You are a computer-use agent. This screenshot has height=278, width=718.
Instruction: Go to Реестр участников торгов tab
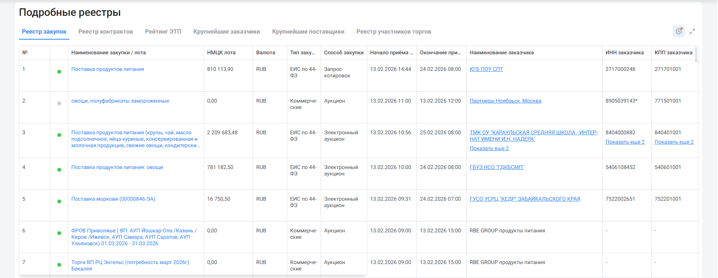tap(394, 32)
